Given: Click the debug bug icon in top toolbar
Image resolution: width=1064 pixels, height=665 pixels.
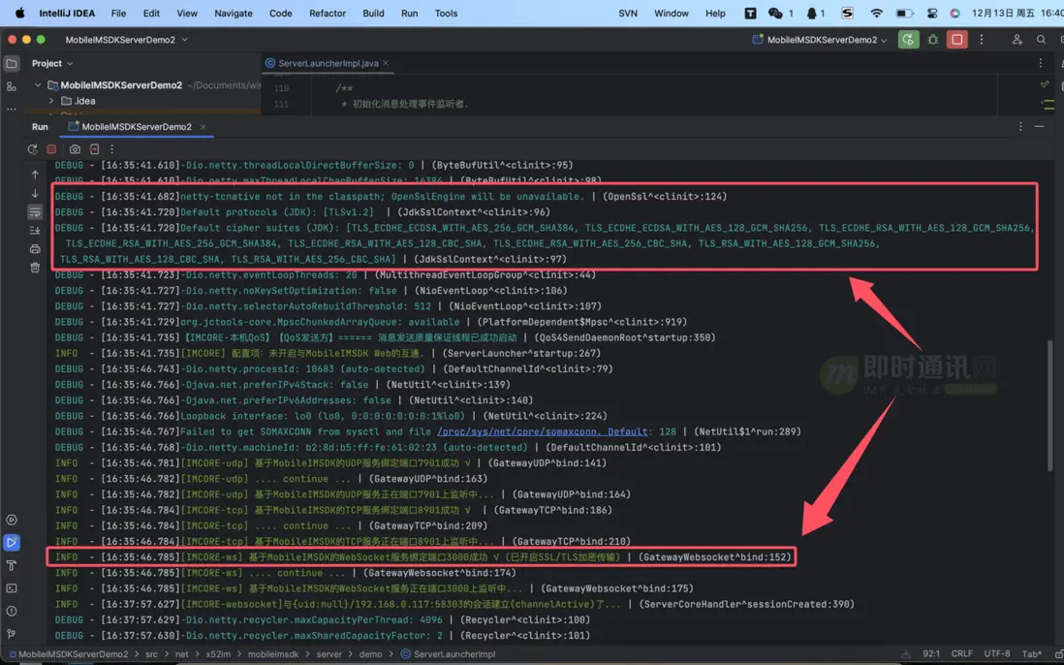Looking at the screenshot, I should [x=932, y=40].
